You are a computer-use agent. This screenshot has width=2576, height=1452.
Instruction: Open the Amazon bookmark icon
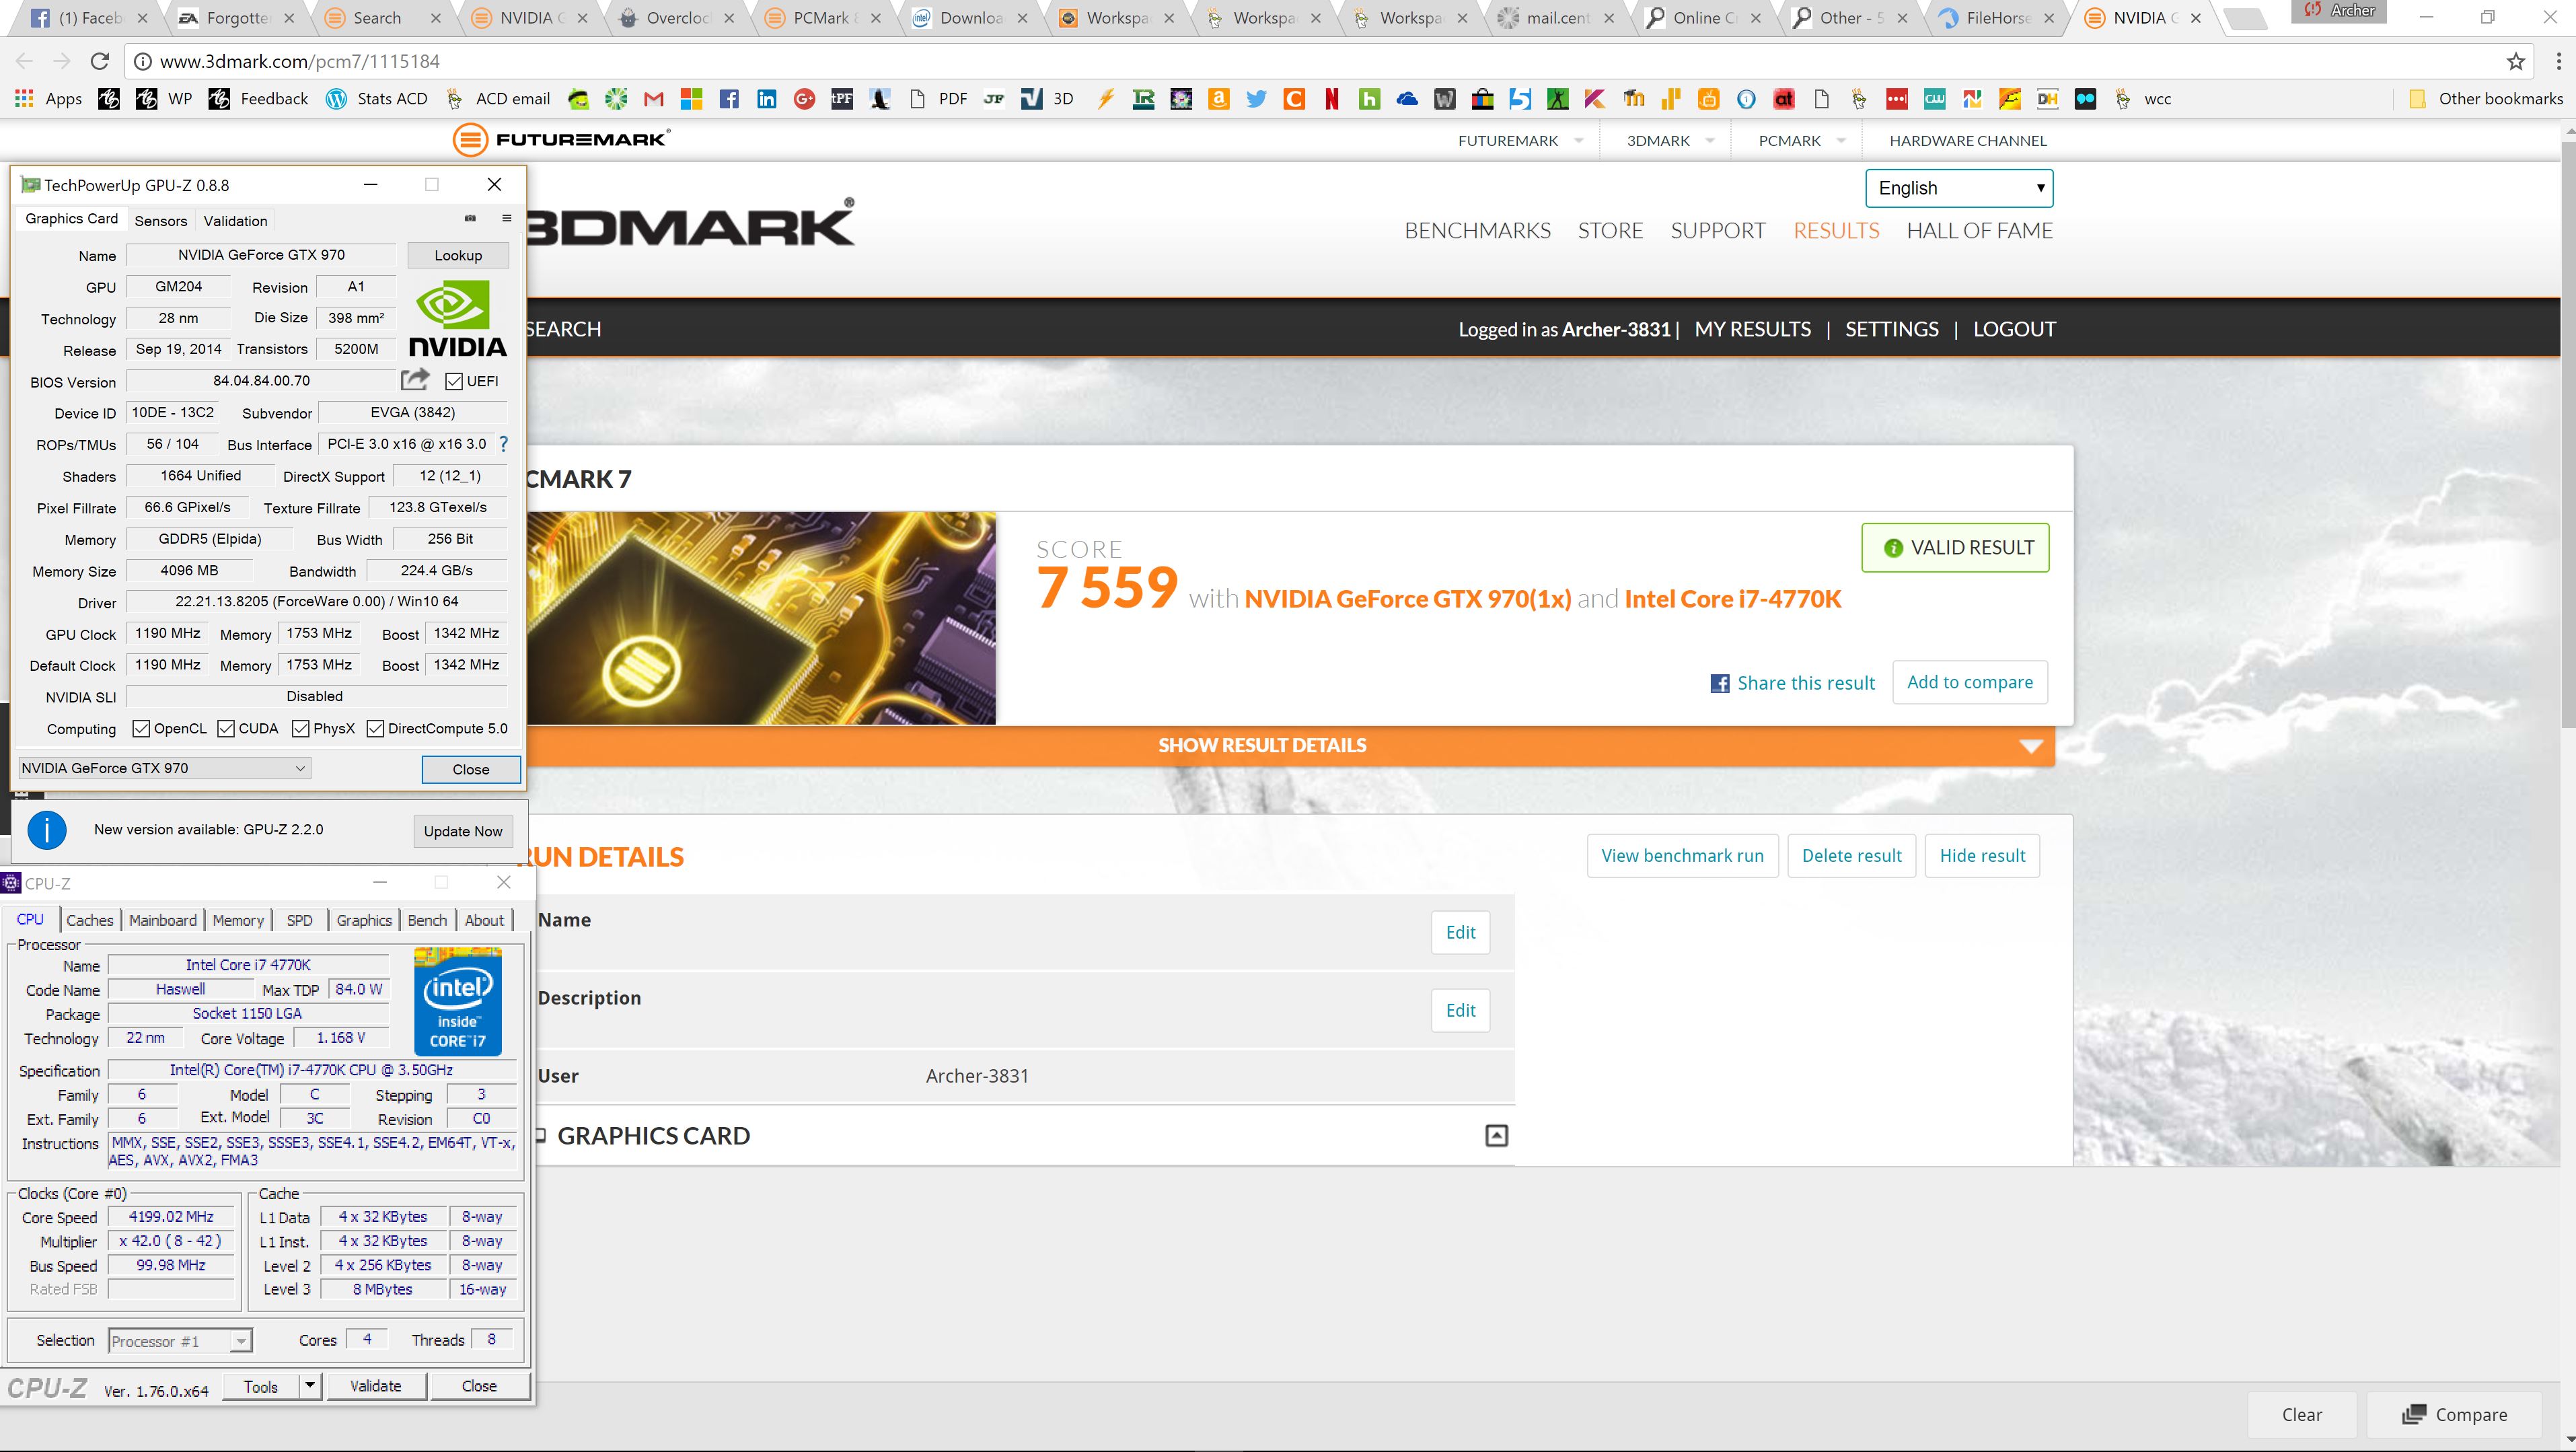tap(1218, 99)
